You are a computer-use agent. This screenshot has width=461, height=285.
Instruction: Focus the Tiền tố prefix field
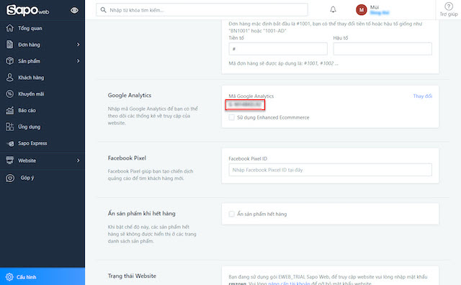point(278,49)
